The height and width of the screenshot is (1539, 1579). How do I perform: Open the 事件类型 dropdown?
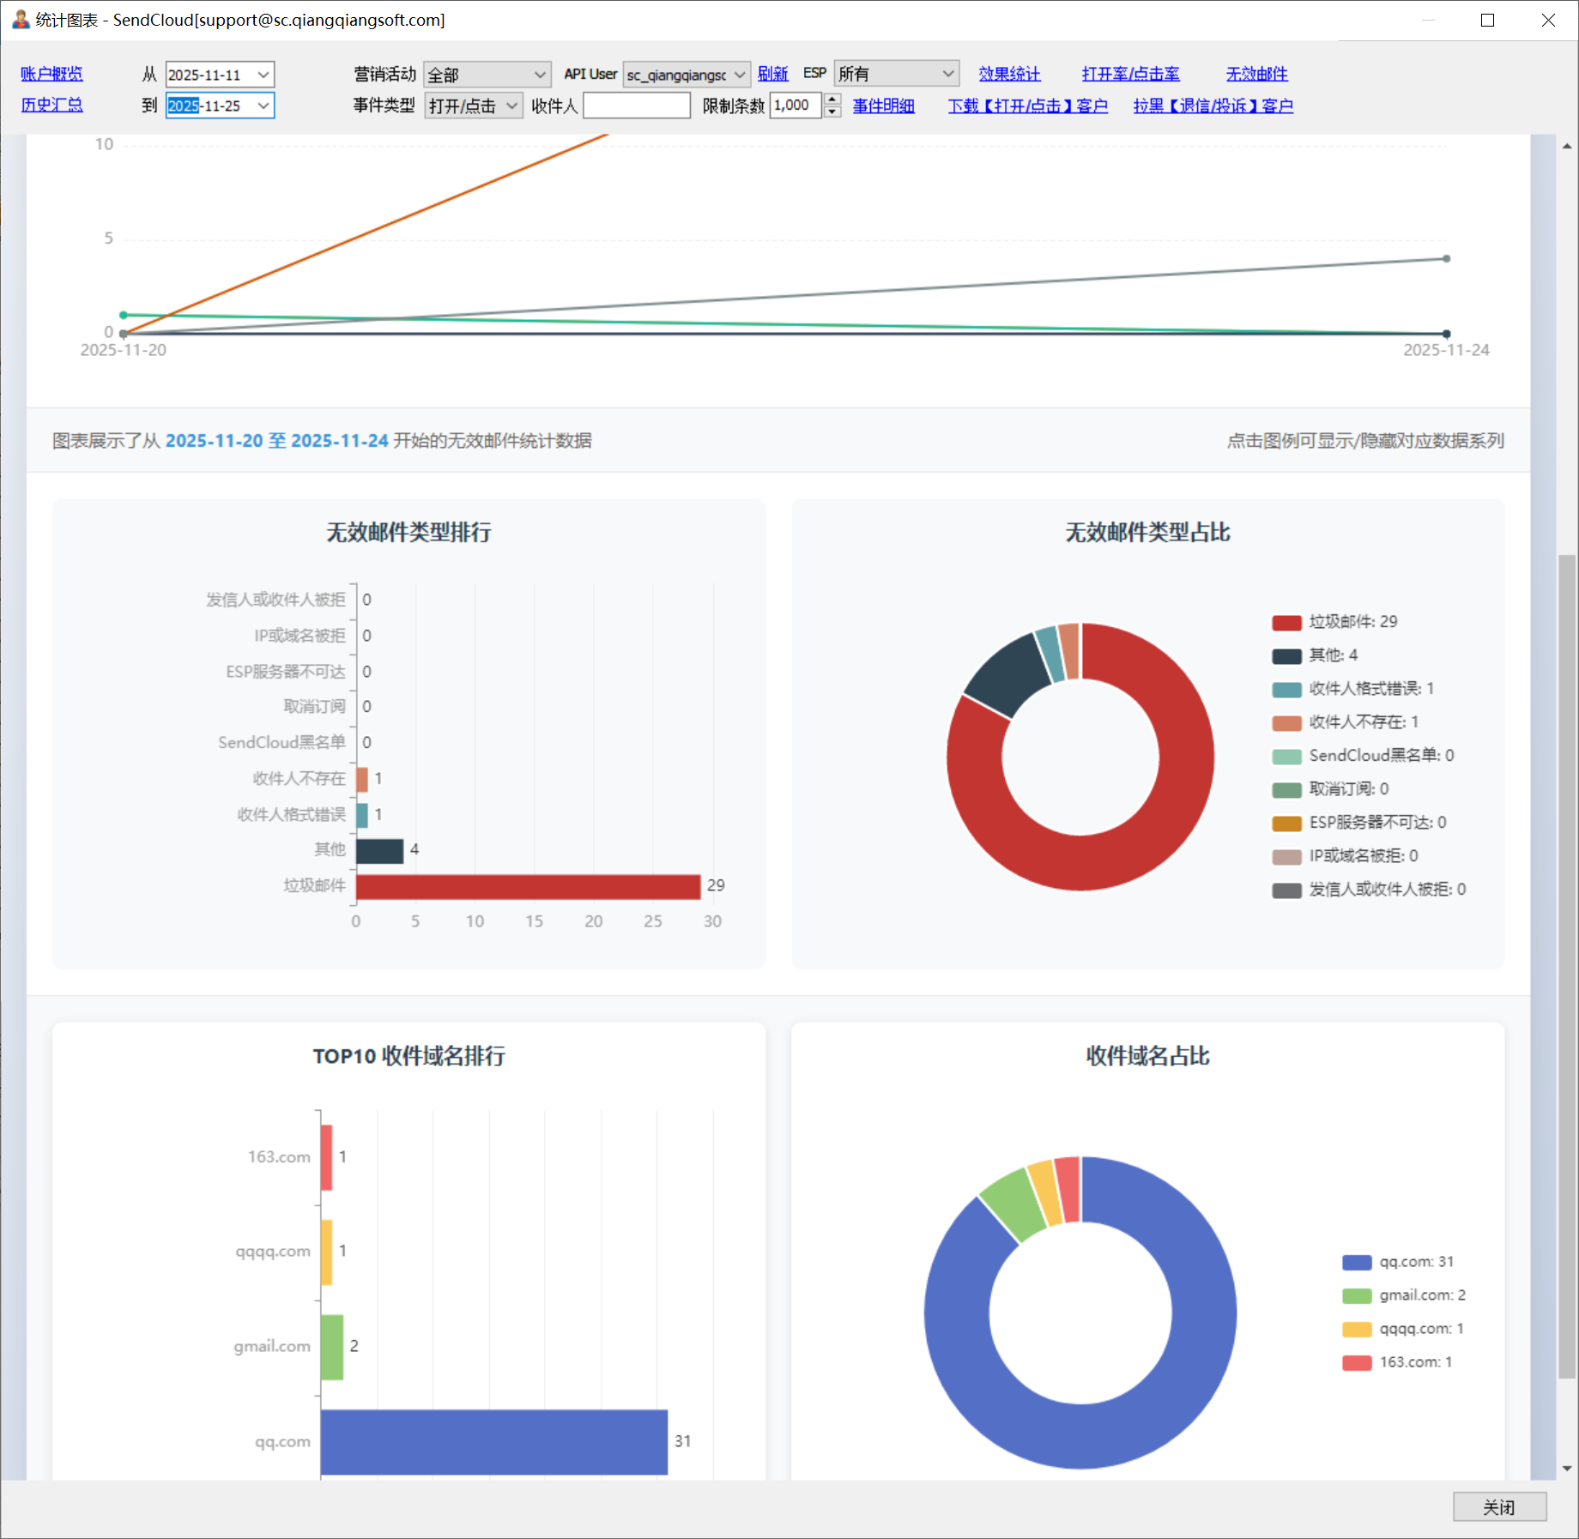[x=512, y=106]
